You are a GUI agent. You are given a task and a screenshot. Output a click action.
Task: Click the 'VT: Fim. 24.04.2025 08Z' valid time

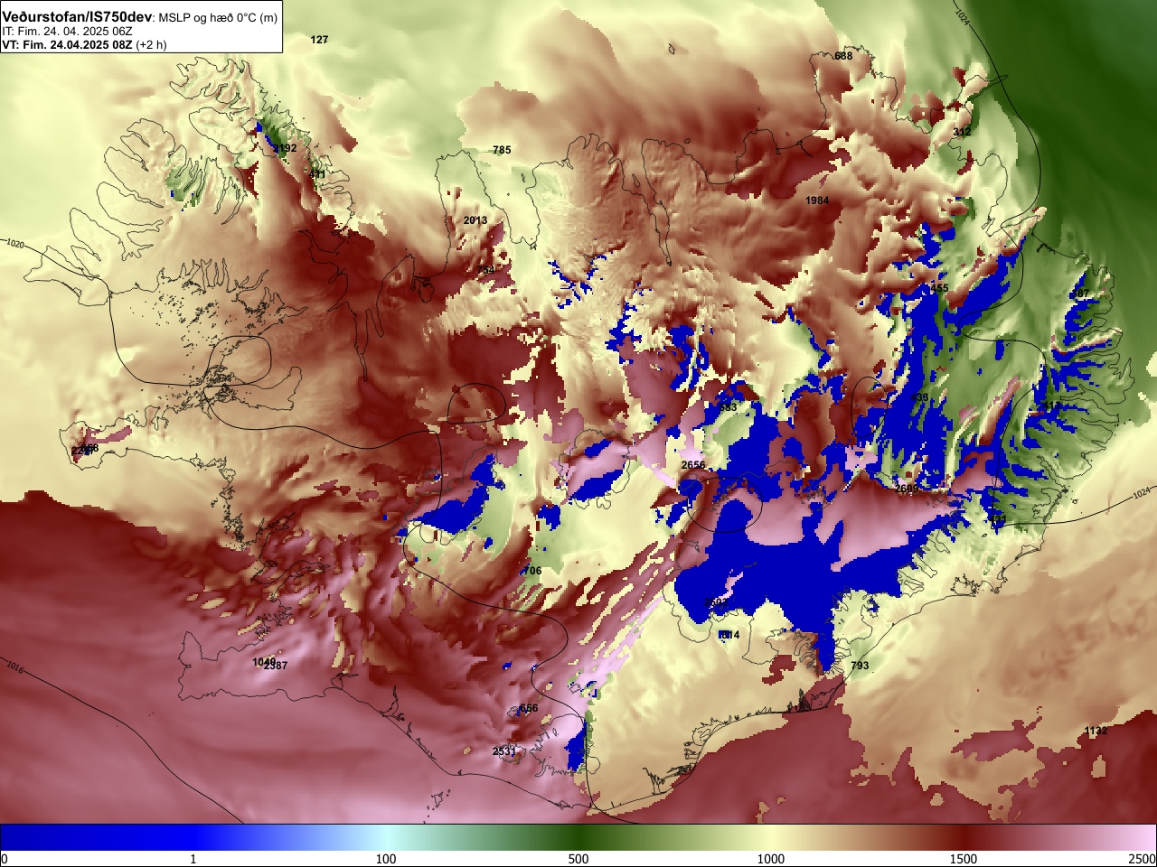point(67,44)
